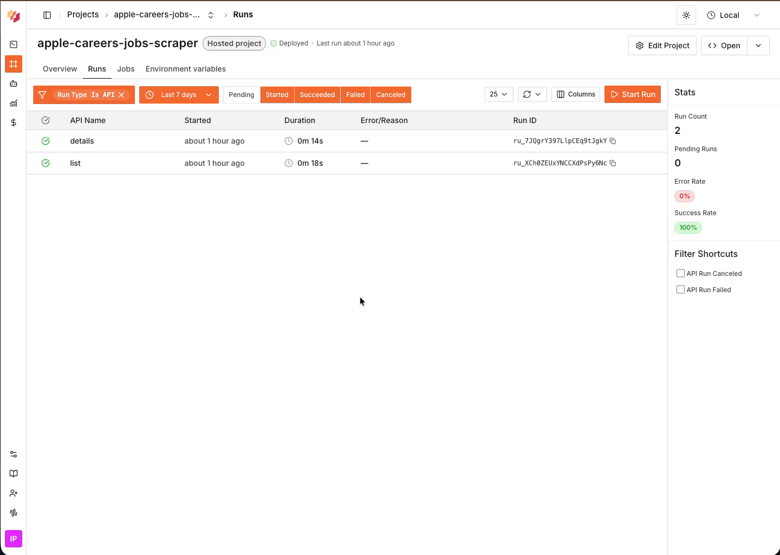Open the Local timezone dropdown

click(734, 15)
